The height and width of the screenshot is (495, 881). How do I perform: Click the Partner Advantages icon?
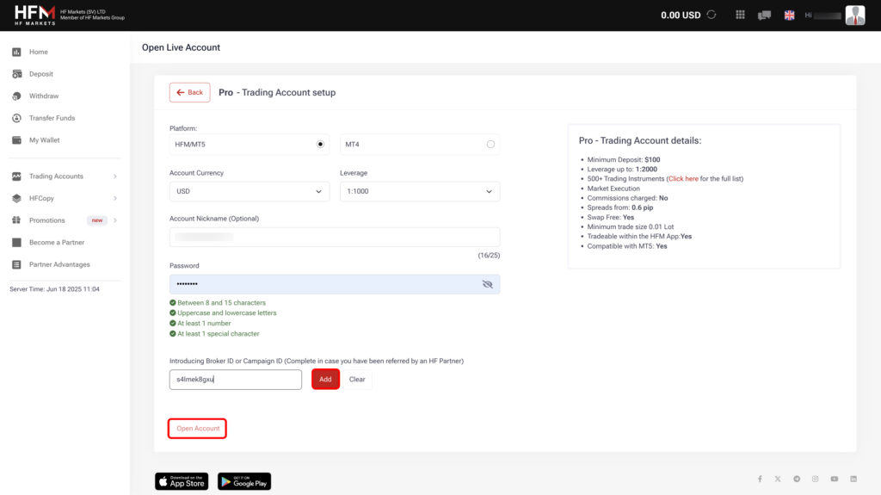[x=17, y=264]
